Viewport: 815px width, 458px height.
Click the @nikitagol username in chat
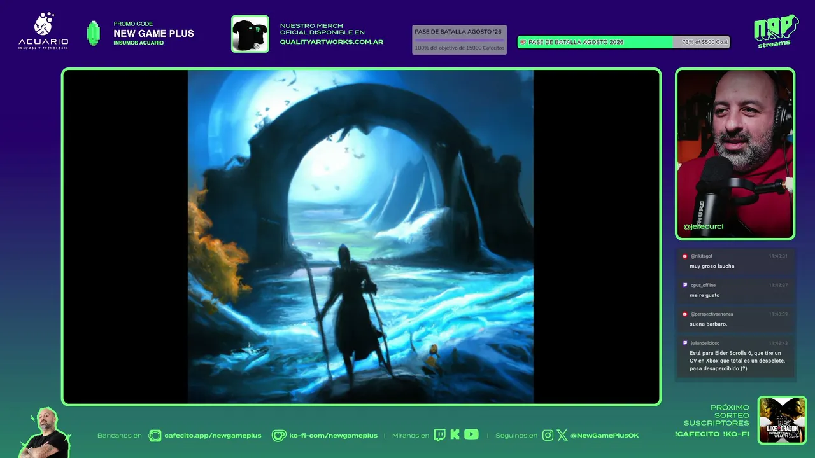tap(701, 256)
